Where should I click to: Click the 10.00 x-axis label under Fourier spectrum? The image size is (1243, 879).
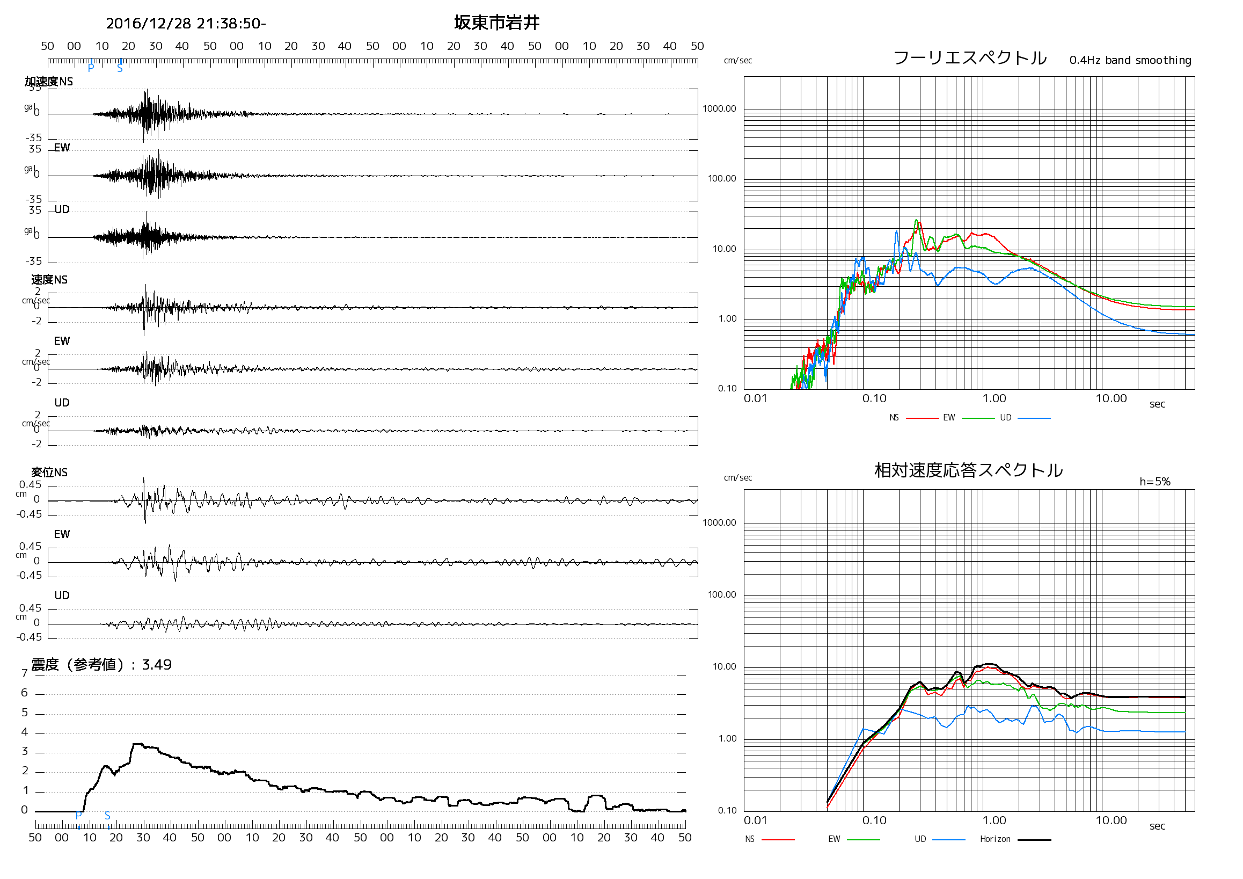[1111, 398]
